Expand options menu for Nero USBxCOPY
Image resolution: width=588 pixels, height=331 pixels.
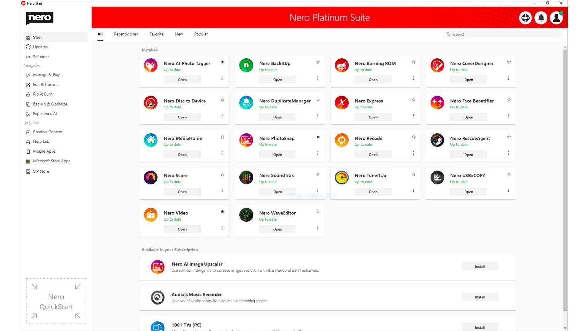[509, 190]
